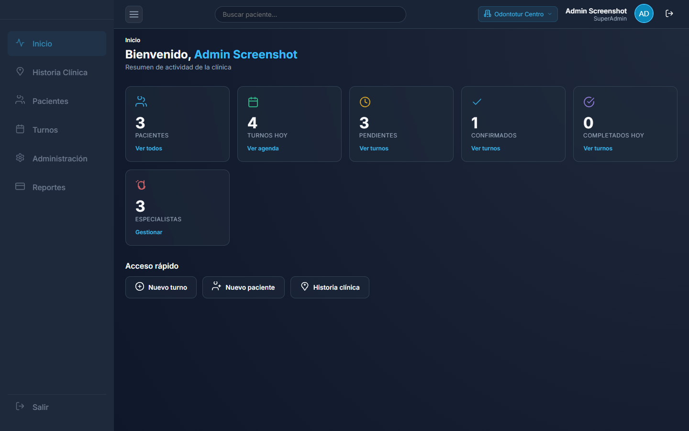Click the Pendientes clock icon
The width and height of the screenshot is (689, 431).
(365, 102)
